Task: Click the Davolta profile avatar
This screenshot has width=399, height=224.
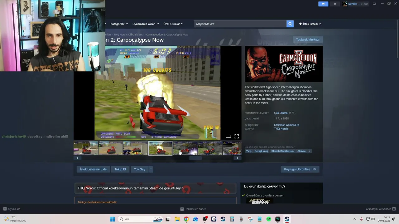Action: pyautogui.click(x=345, y=4)
